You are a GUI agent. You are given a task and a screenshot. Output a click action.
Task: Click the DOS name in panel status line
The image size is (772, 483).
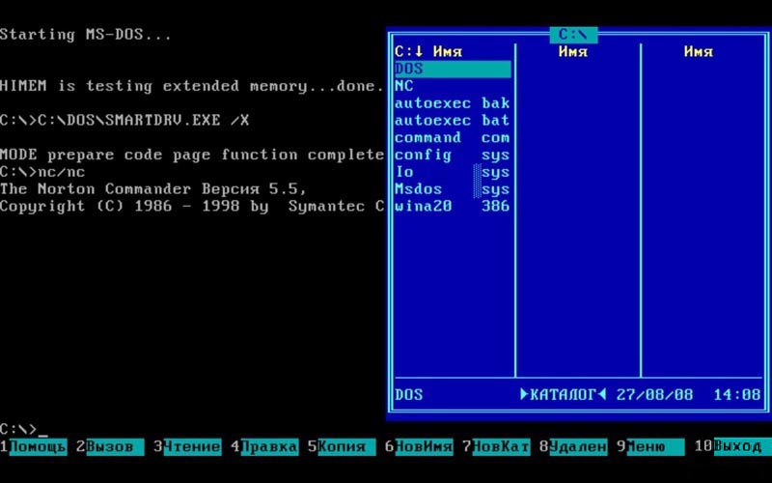coord(408,395)
